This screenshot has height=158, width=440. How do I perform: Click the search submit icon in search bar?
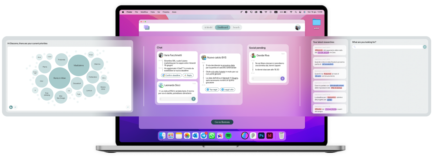424,47
